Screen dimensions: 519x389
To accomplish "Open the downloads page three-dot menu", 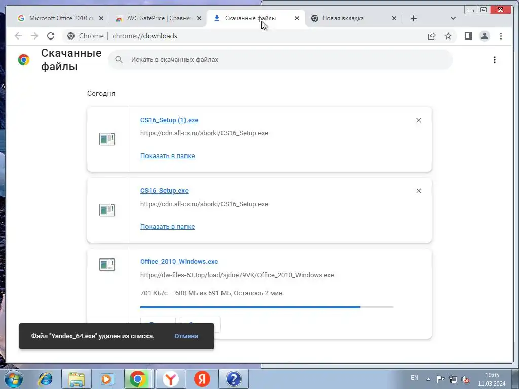I will tap(495, 60).
